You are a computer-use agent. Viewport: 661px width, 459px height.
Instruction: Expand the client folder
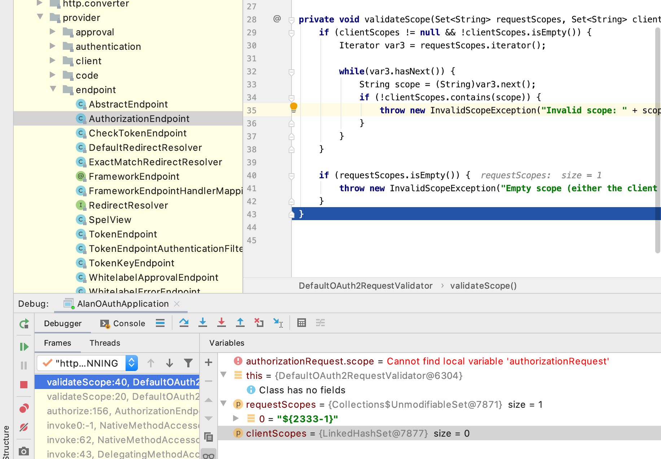pyautogui.click(x=53, y=60)
